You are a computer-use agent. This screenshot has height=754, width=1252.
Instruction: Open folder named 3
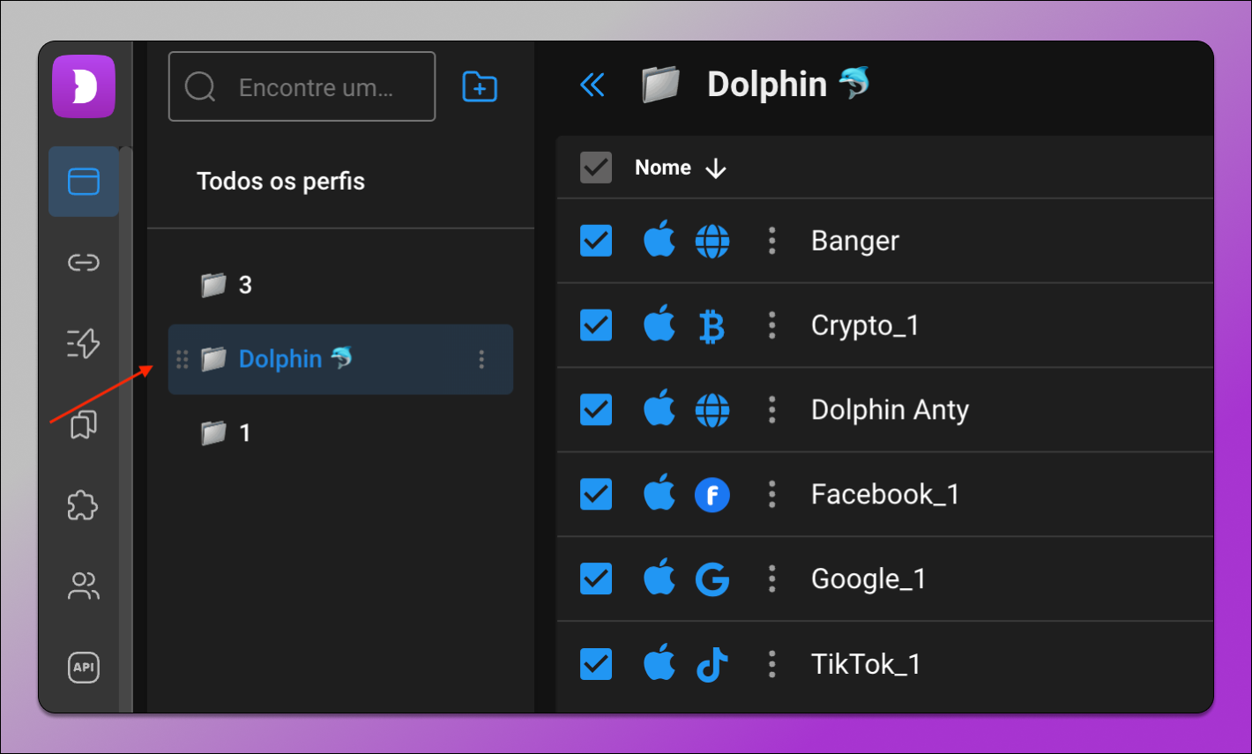(227, 285)
